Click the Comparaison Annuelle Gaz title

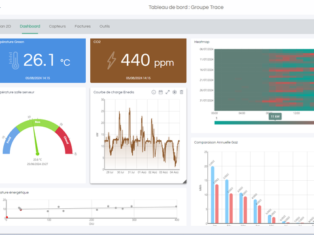point(216,142)
